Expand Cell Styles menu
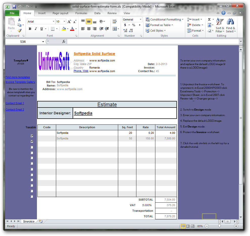The image size is (250, 236). (156, 31)
